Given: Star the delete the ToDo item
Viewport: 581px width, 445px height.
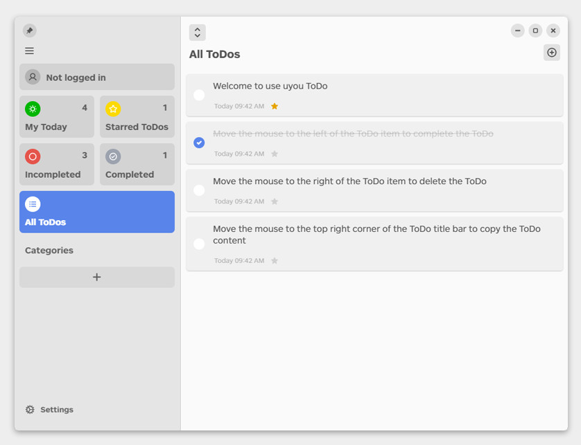Looking at the screenshot, I should pyautogui.click(x=275, y=201).
